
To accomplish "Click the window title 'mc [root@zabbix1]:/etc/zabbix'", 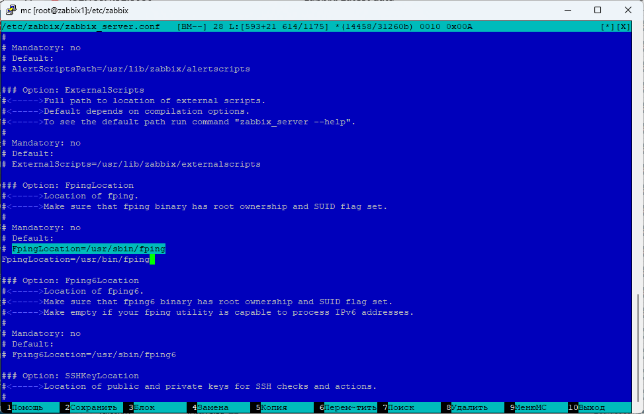I will (x=74, y=11).
